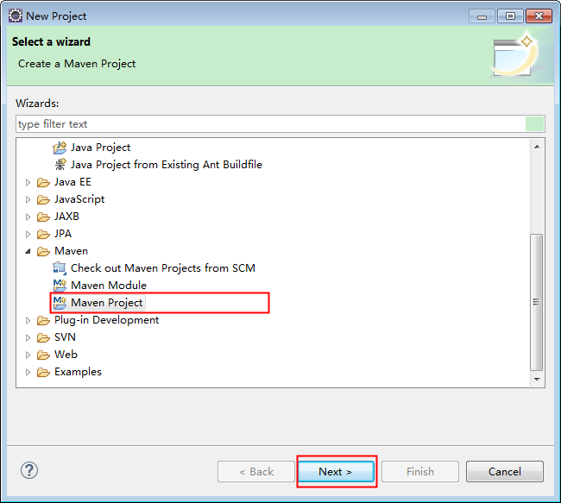Click the disabled Back button
The width and height of the screenshot is (561, 503).
(x=256, y=472)
